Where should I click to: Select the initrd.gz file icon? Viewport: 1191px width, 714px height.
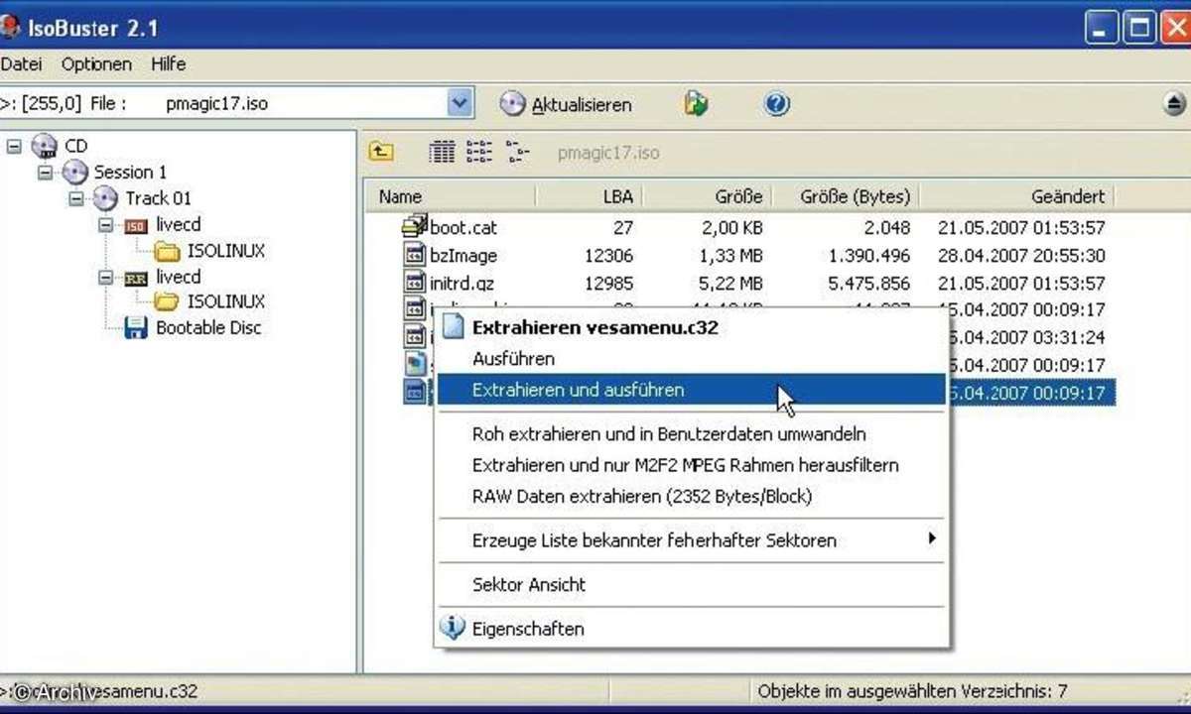tap(414, 283)
